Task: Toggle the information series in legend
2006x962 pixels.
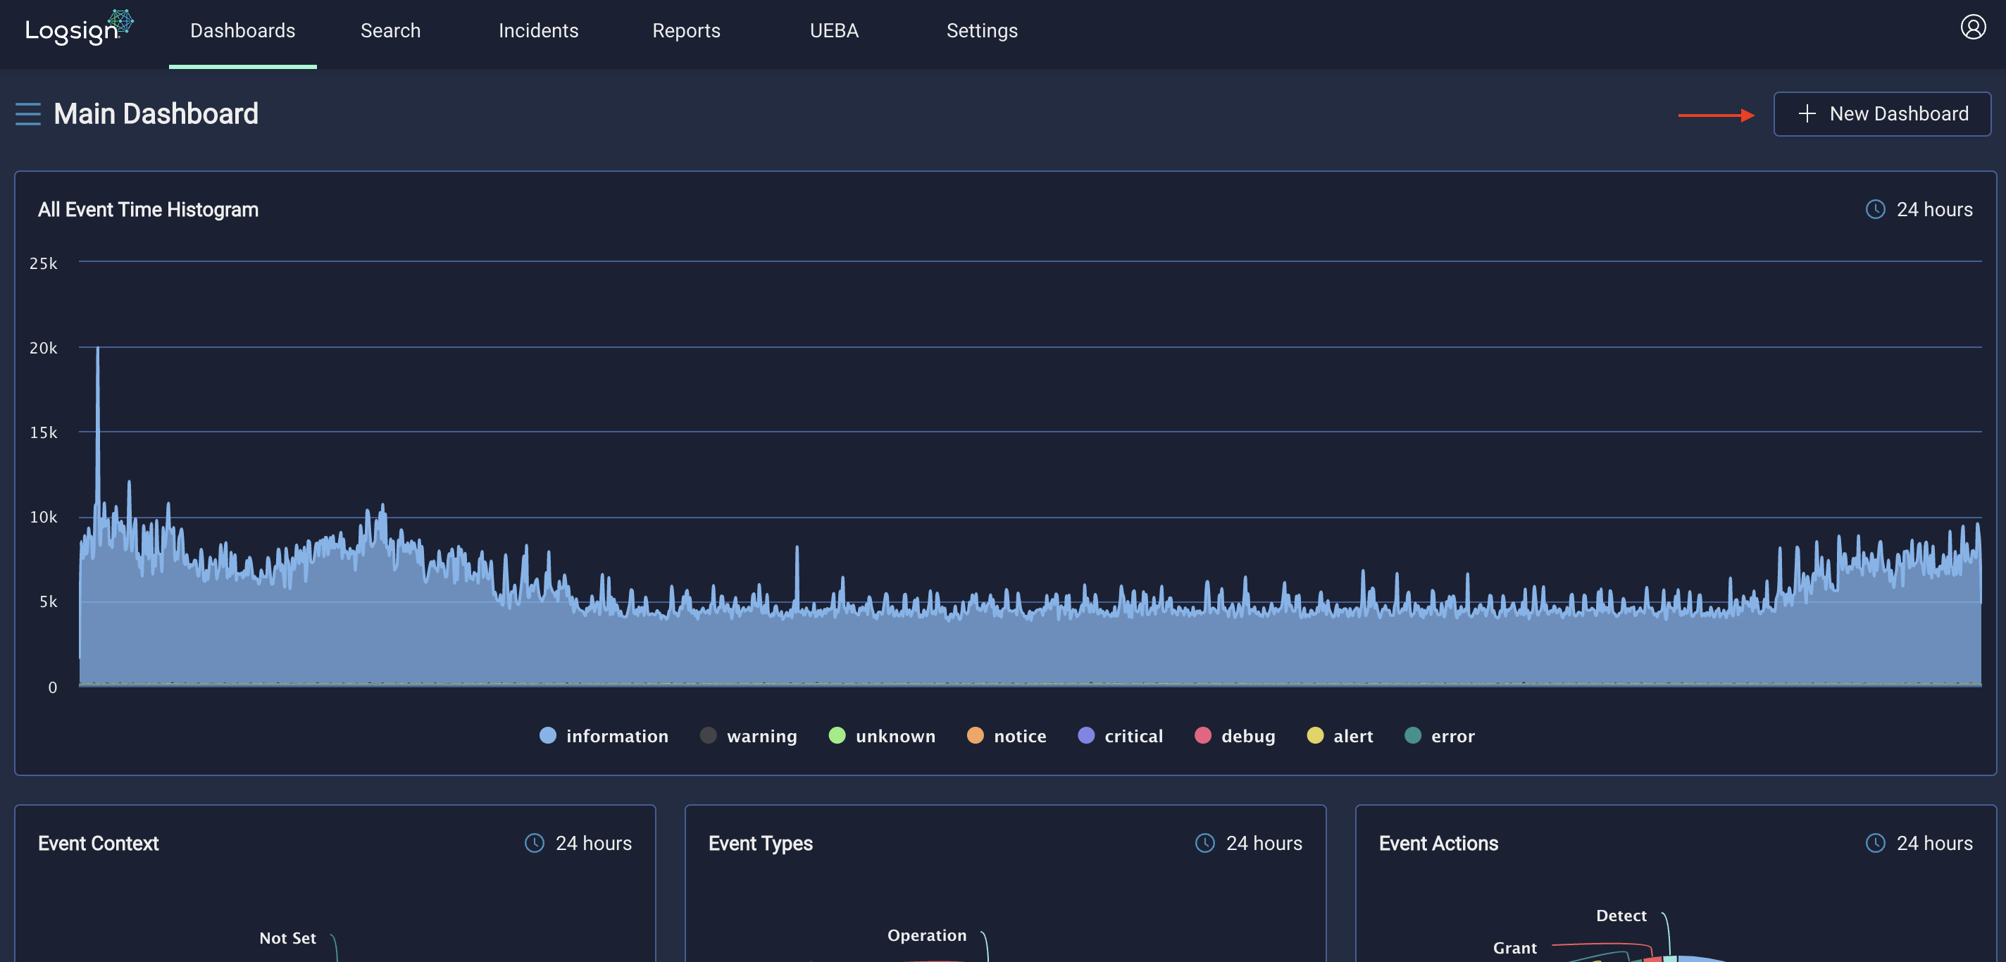Action: [x=604, y=735]
